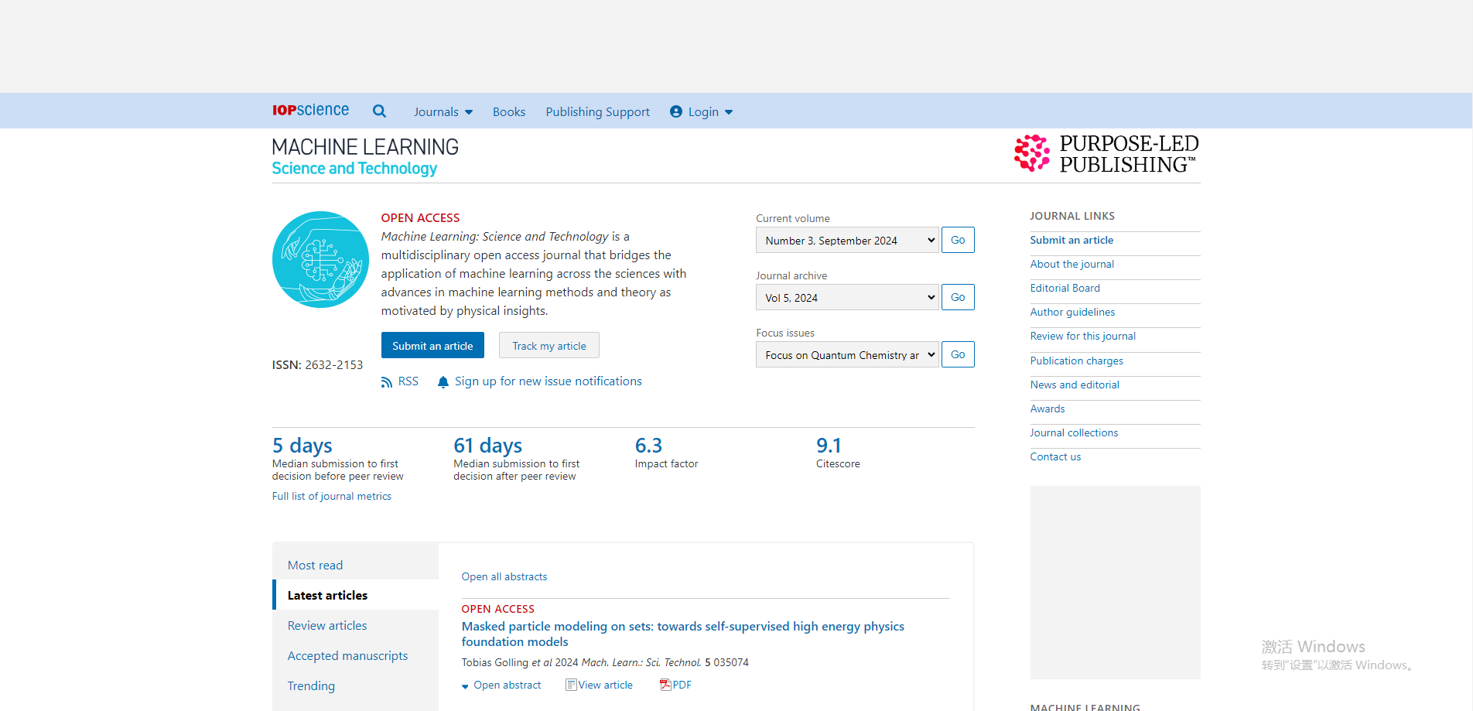
Task: Switch to the Trending tab
Action: pos(311,686)
